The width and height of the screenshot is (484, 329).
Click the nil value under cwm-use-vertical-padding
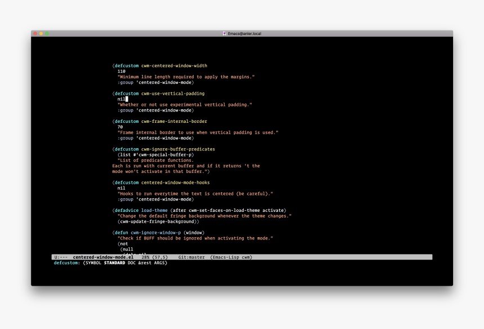[122, 99]
